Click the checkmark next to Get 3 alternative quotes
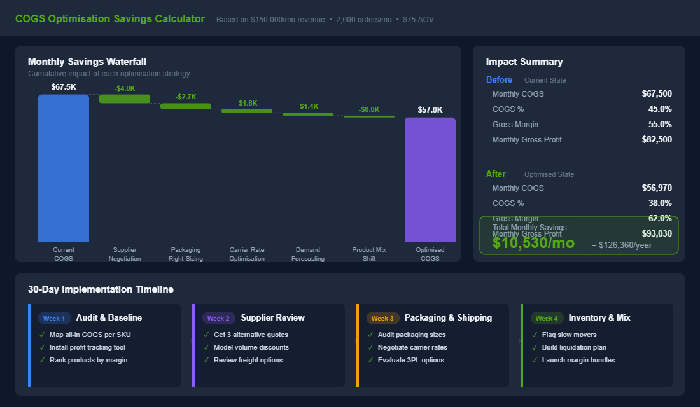 pos(206,335)
